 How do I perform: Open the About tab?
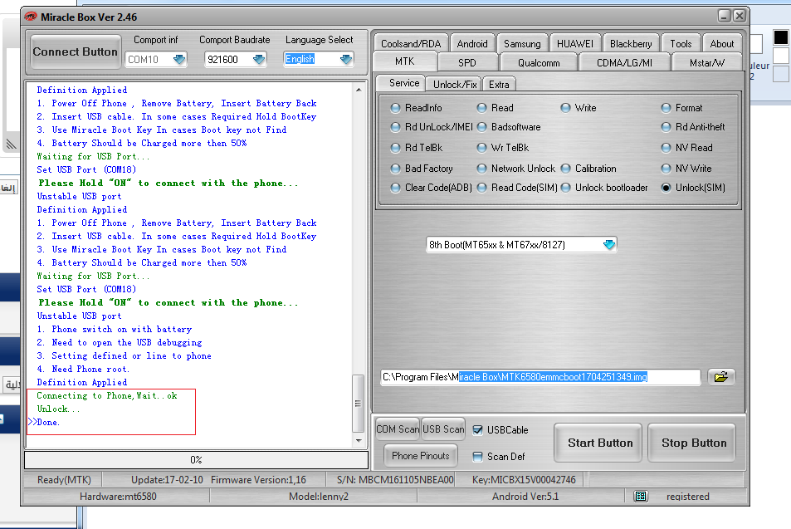tap(722, 43)
